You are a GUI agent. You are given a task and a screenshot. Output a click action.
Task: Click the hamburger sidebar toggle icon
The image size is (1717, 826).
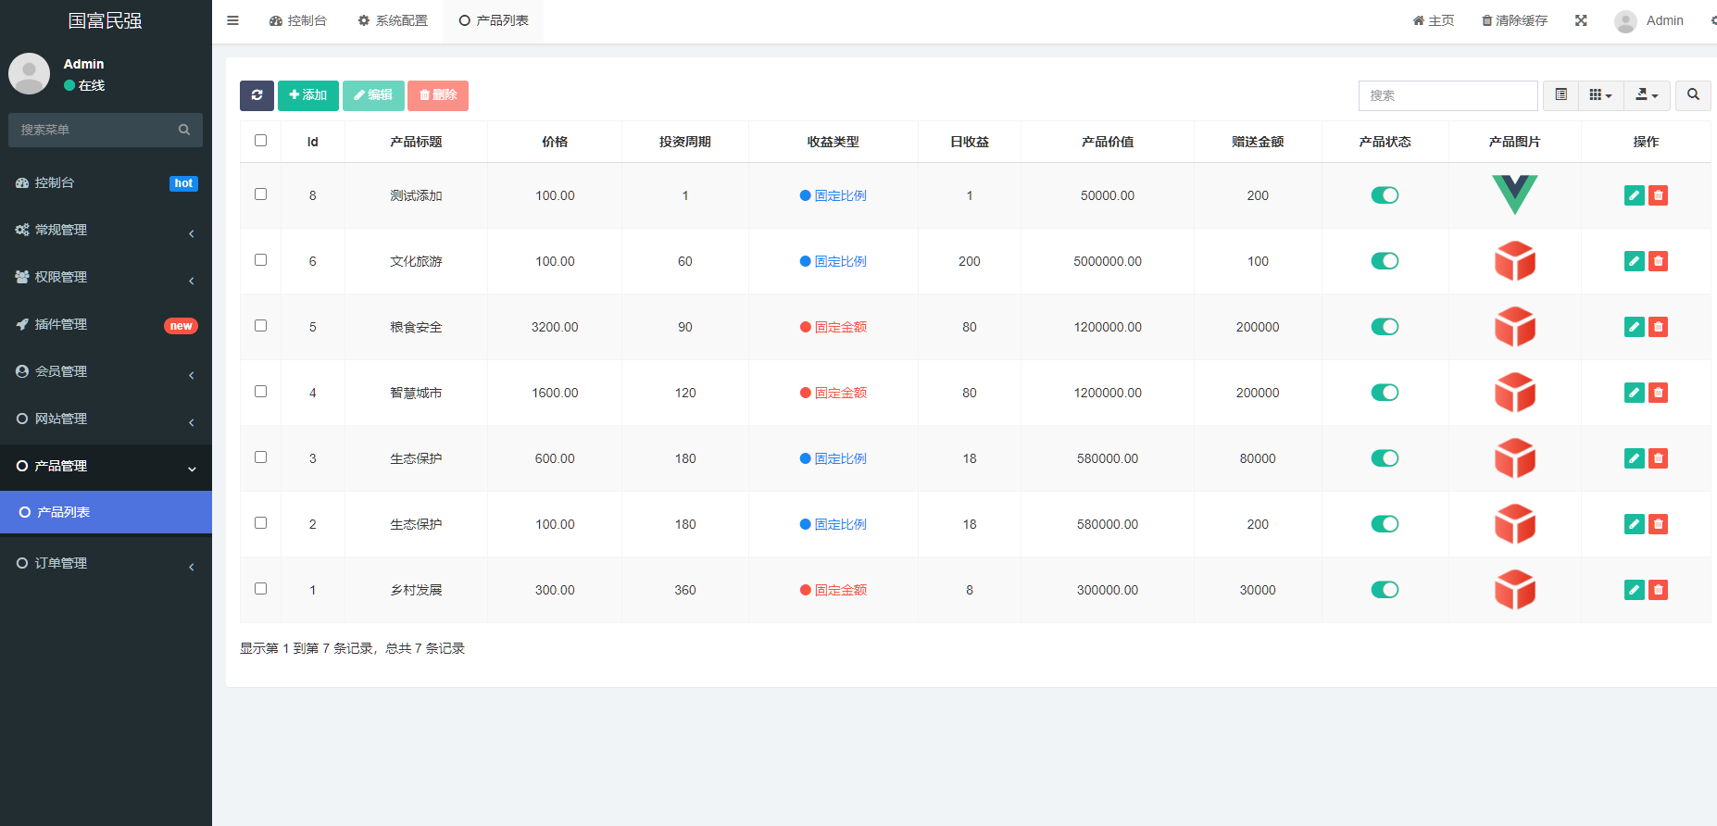pos(233,20)
